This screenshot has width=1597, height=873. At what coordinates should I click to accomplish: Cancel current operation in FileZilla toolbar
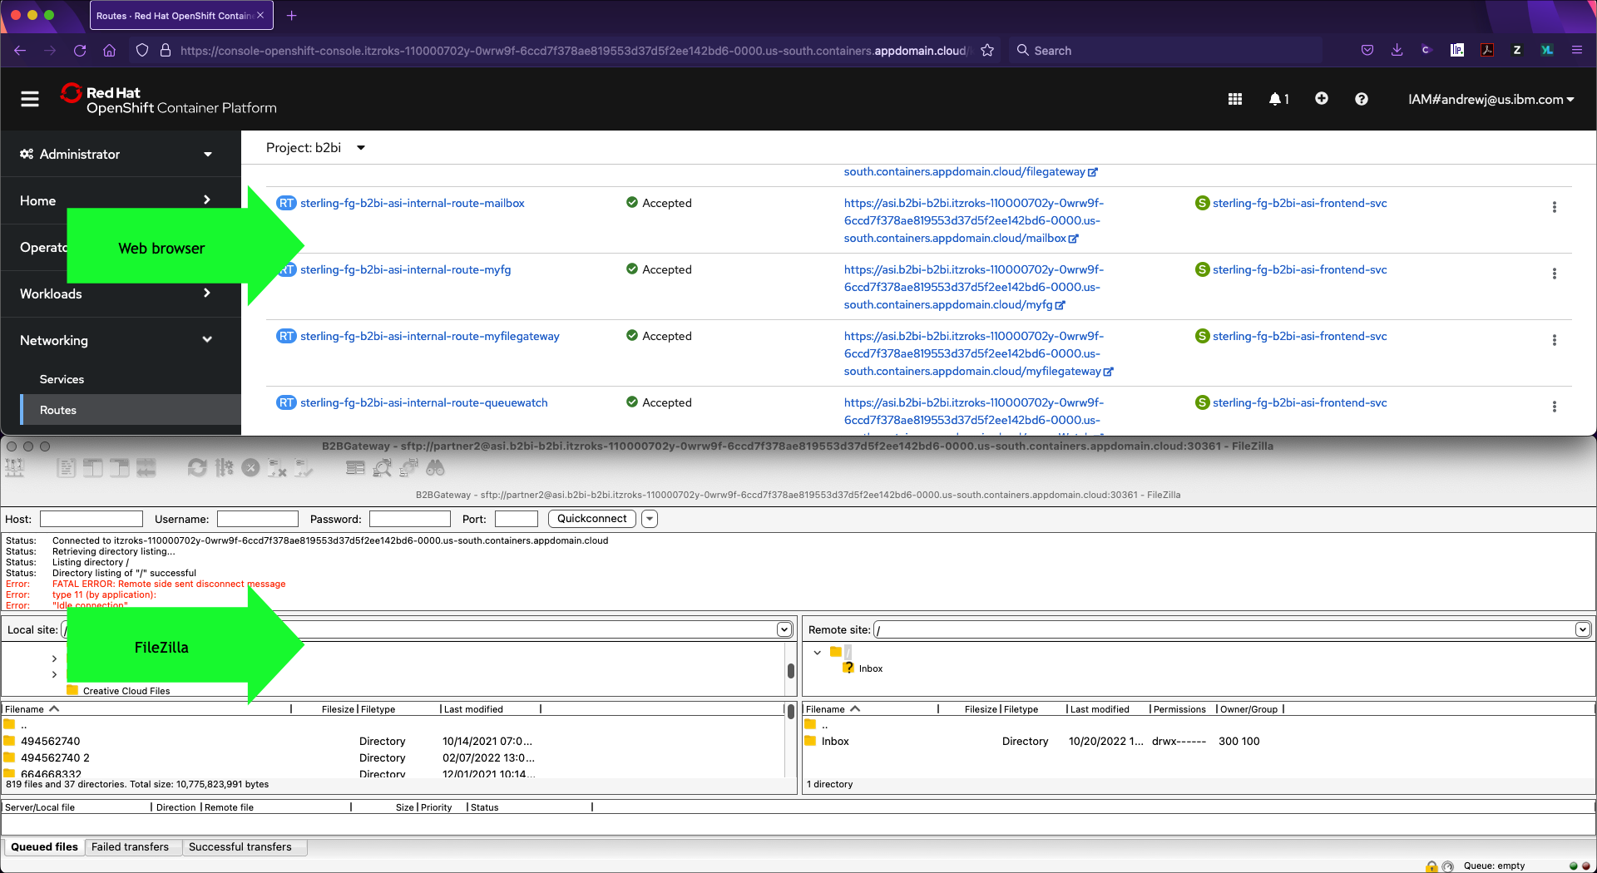coord(250,468)
